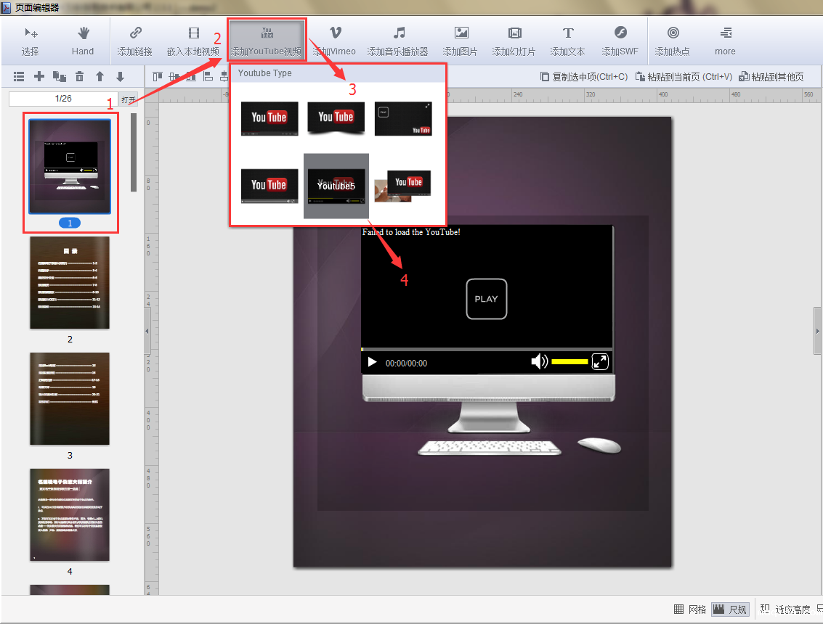The height and width of the screenshot is (624, 823).
Task: Adjust the yellow volume slider
Action: tap(569, 361)
